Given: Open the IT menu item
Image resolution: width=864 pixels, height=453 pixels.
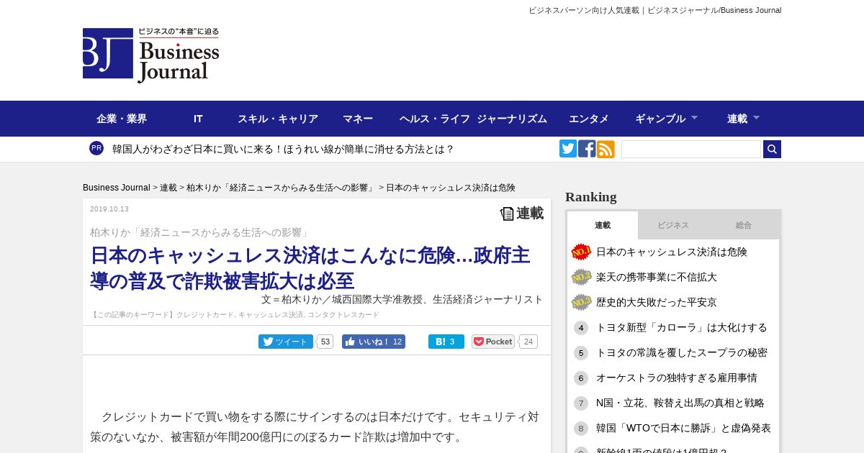Looking at the screenshot, I should pyautogui.click(x=198, y=119).
